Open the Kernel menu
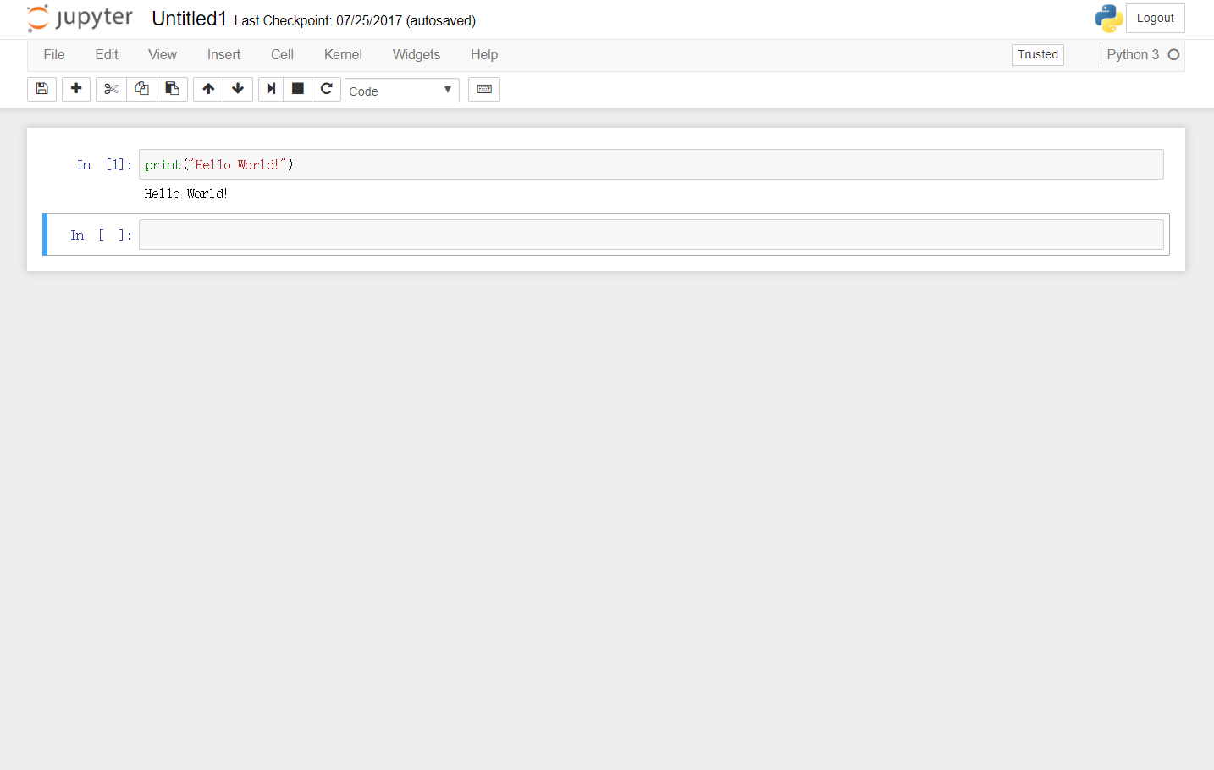Screen dimensions: 1214x770 343,55
